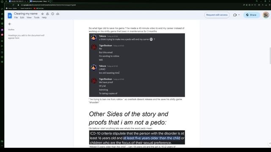
Task: Expand the Meet call dropdown arrow
Action: click(239, 15)
